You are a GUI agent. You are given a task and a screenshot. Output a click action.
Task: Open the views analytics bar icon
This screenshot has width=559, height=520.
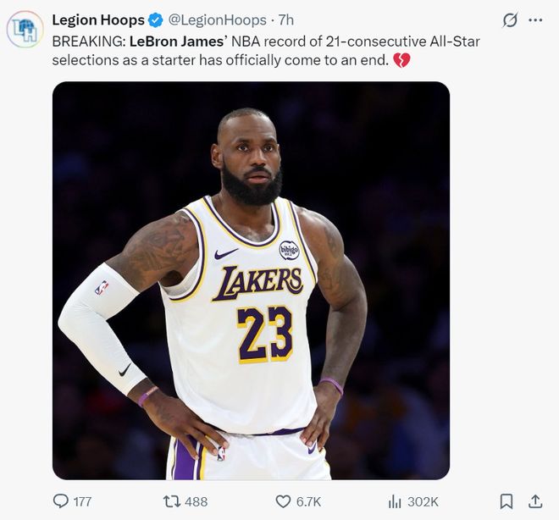tap(395, 501)
